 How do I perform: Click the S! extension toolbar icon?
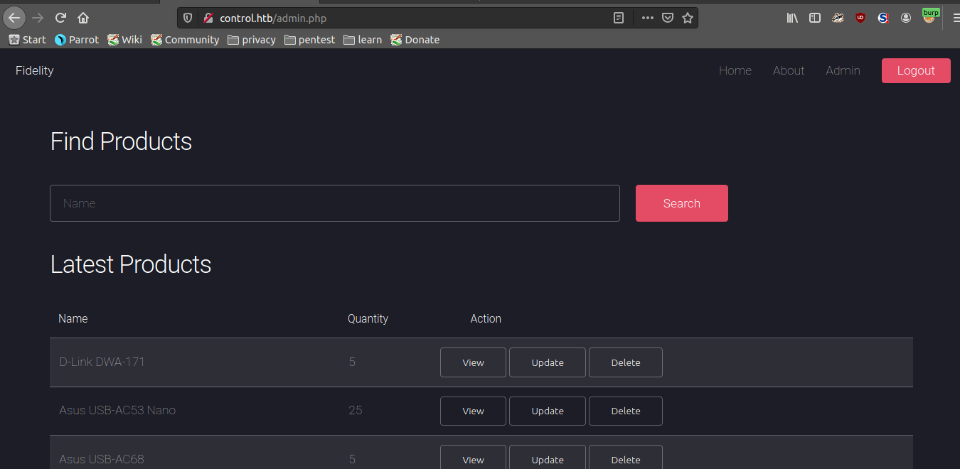tap(883, 18)
